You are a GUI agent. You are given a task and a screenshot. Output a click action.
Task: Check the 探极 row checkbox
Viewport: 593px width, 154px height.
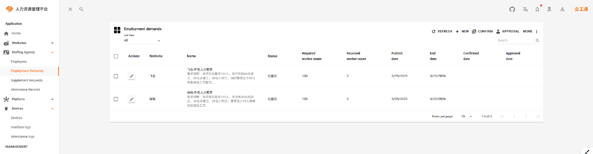116,99
